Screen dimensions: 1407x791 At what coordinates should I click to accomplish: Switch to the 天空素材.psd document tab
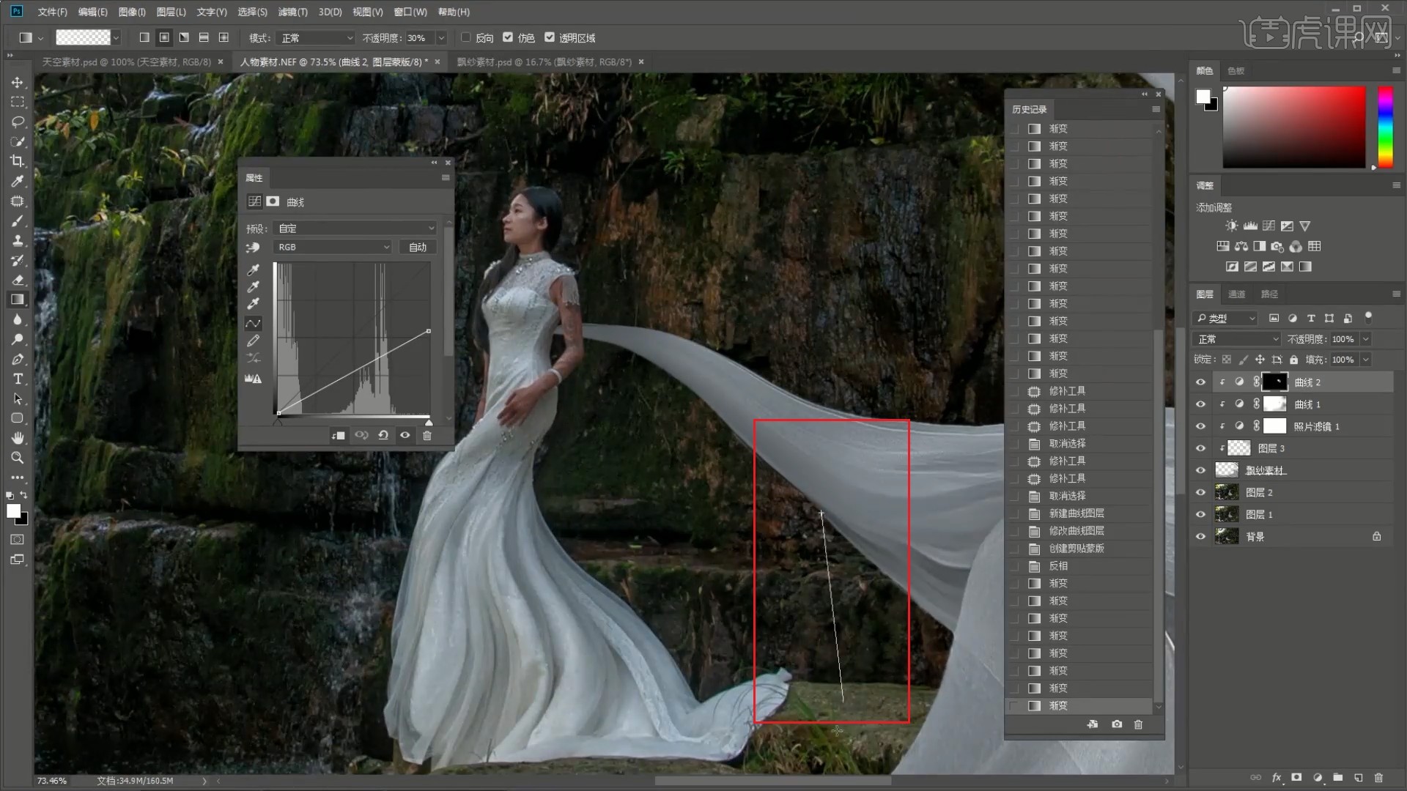(126, 62)
